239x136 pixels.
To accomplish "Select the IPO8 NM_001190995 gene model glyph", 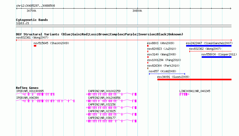I will (x=35, y=94).
